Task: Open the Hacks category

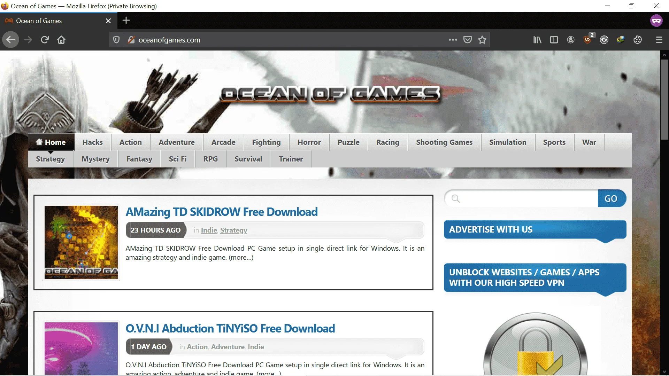Action: tap(93, 142)
